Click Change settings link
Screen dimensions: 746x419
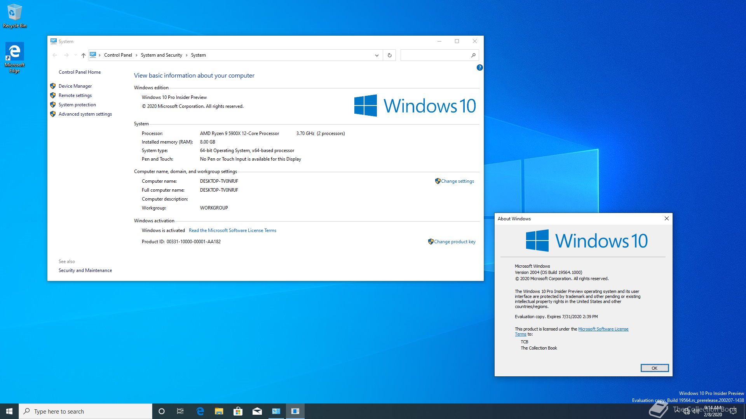(457, 181)
